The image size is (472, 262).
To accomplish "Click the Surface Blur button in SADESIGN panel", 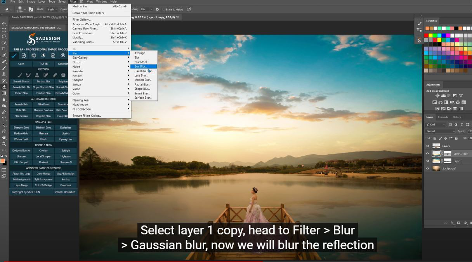I will tap(43, 82).
